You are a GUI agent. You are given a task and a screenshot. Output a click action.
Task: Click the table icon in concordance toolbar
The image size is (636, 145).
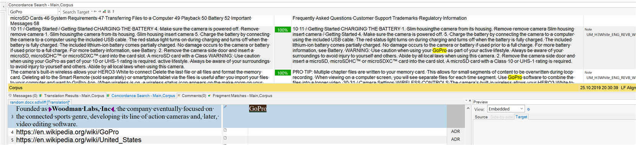[109, 11]
